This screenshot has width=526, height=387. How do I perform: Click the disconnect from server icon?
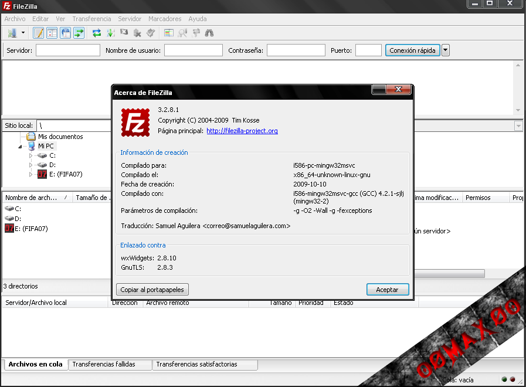137,33
